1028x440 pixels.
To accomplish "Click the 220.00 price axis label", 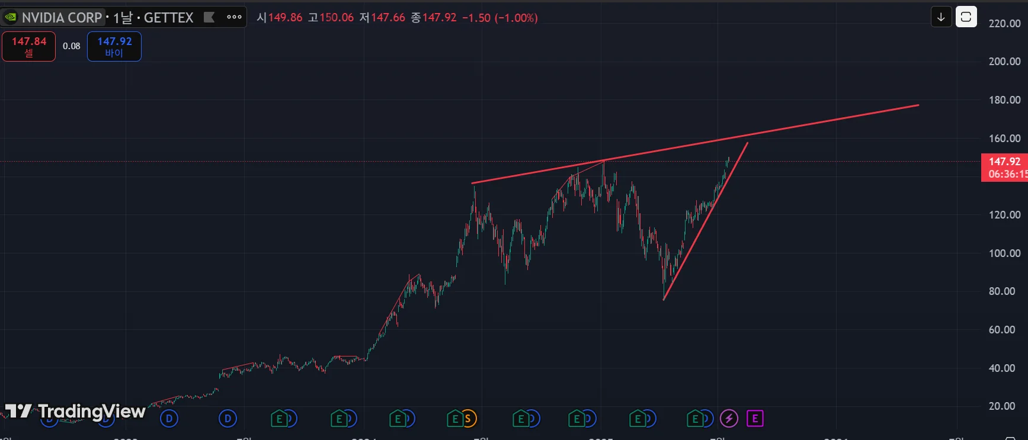I will point(1004,24).
